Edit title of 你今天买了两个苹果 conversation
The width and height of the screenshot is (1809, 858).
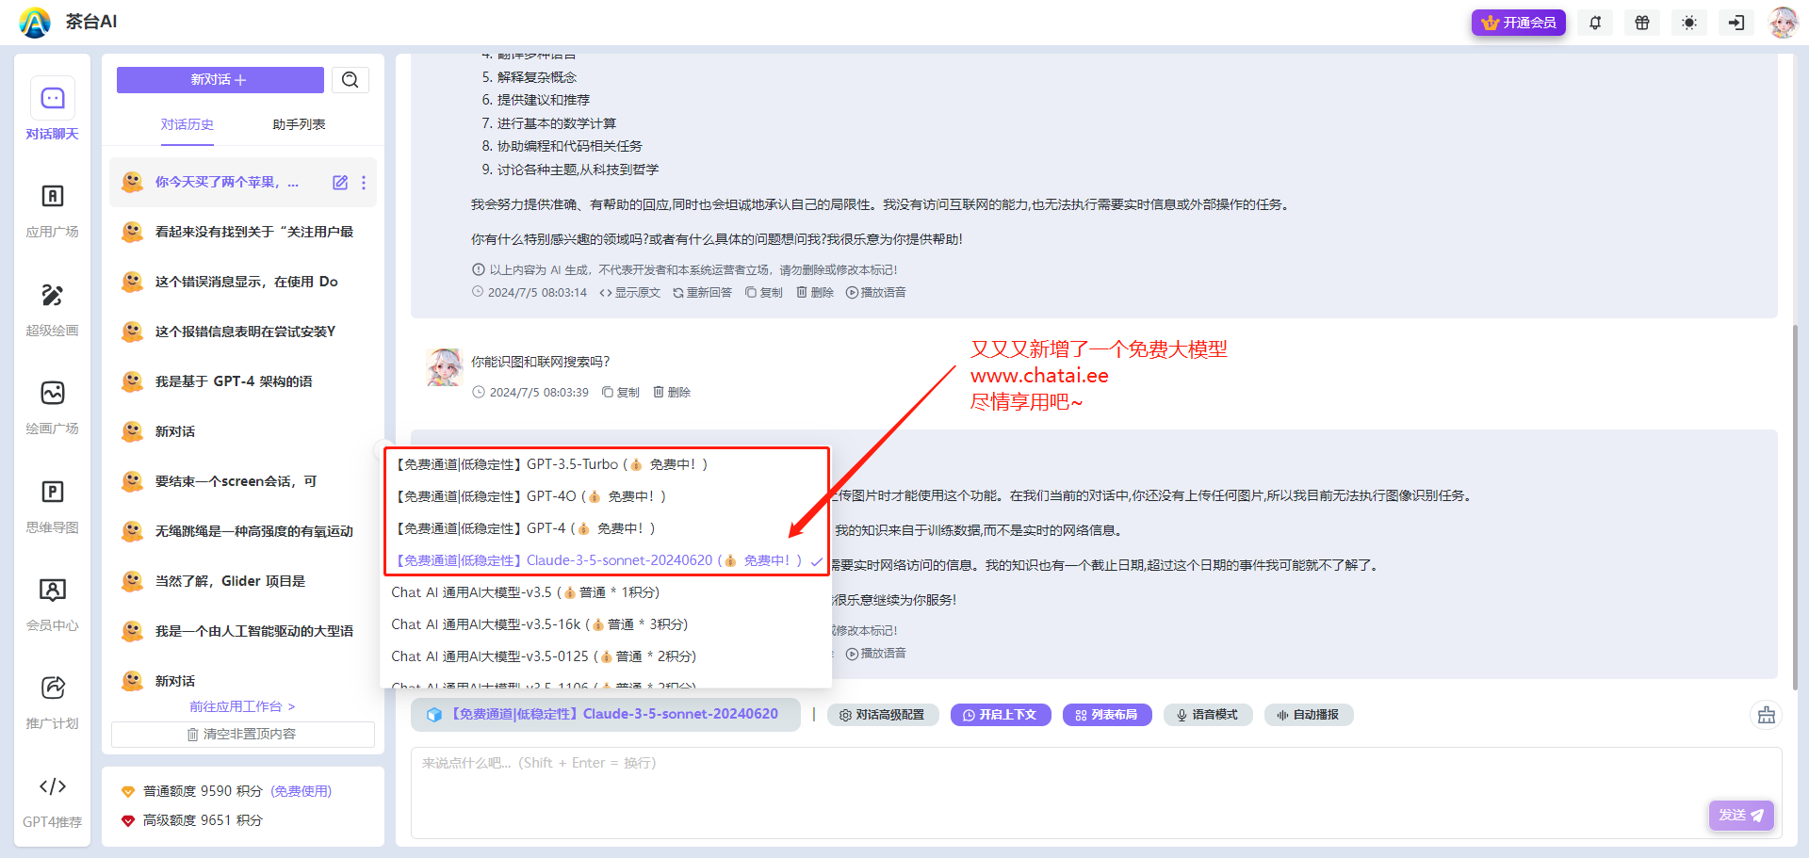[340, 183]
